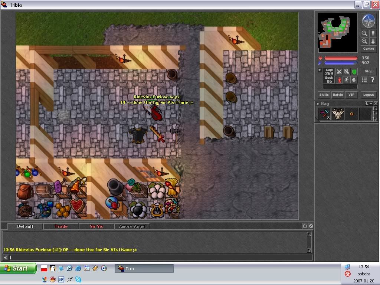Collapse the Bag container window
Viewport: 380px width, 285px height.
pyautogui.click(x=371, y=104)
